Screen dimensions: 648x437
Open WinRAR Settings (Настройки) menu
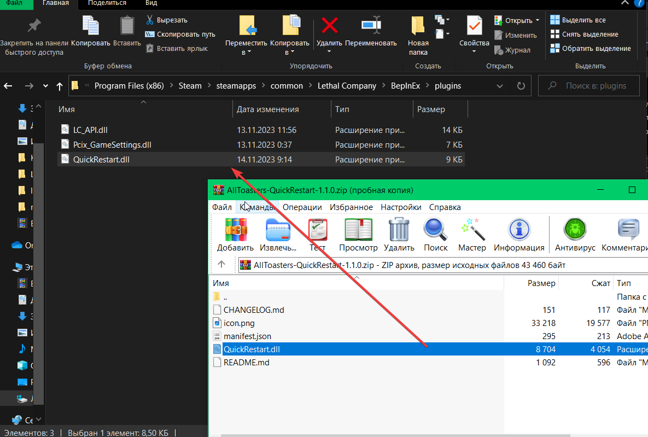pos(401,207)
